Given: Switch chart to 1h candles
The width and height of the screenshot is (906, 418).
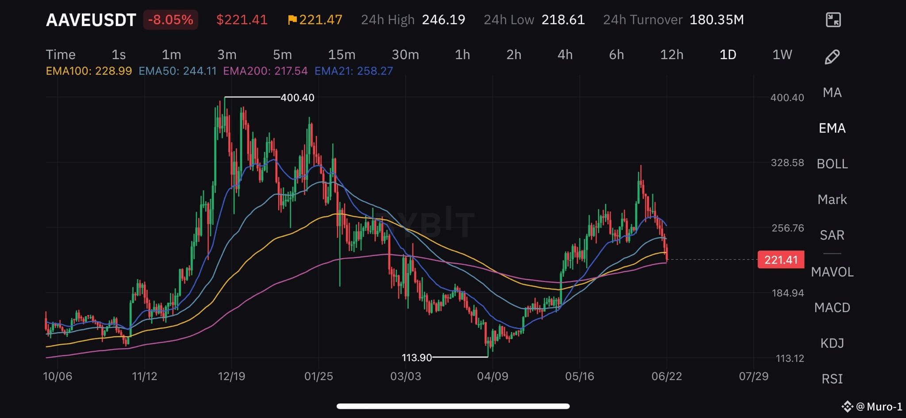Looking at the screenshot, I should click(462, 54).
